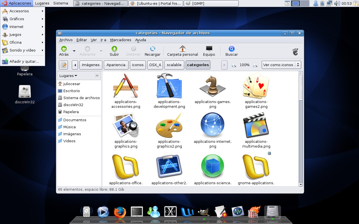
Task: Click the user switcher icon in top panel
Action: [316, 3]
